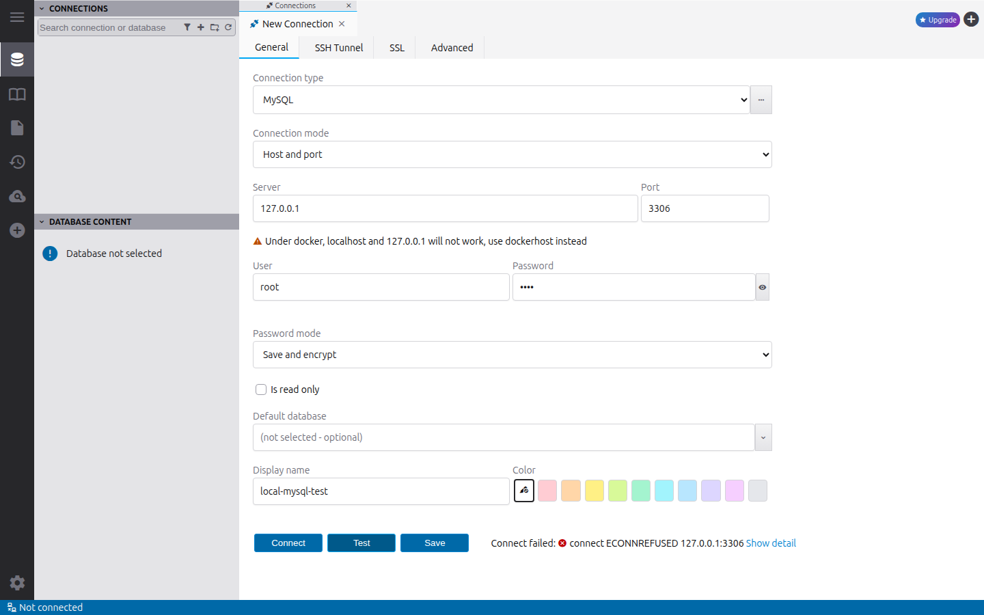Click the Upgrade button
Screen dimensions: 984x615
(x=938, y=20)
